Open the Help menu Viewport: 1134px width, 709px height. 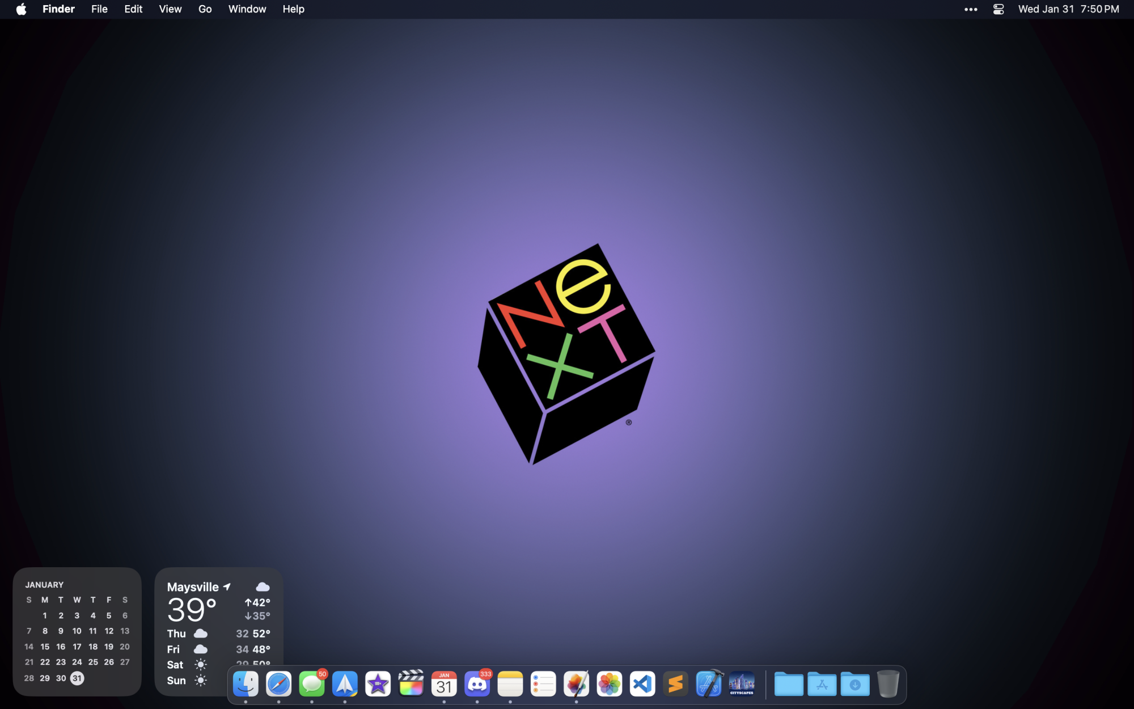pos(294,9)
